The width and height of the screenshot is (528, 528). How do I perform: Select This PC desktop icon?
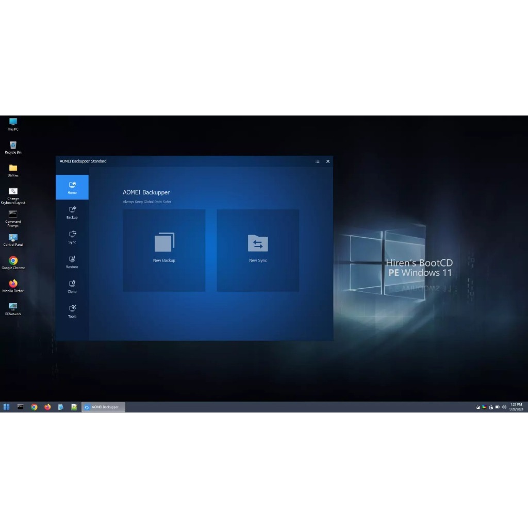13,124
